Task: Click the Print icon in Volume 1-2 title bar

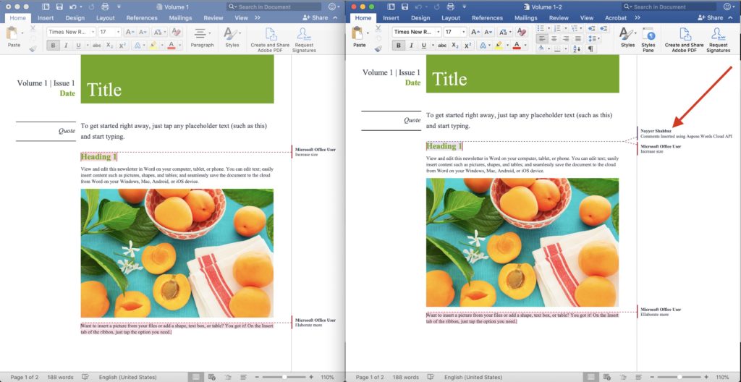Action: coord(450,7)
